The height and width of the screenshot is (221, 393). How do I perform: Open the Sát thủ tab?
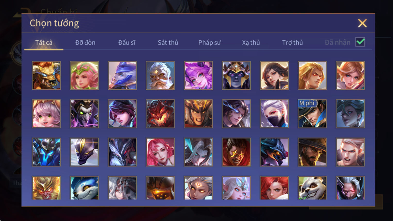point(168,42)
